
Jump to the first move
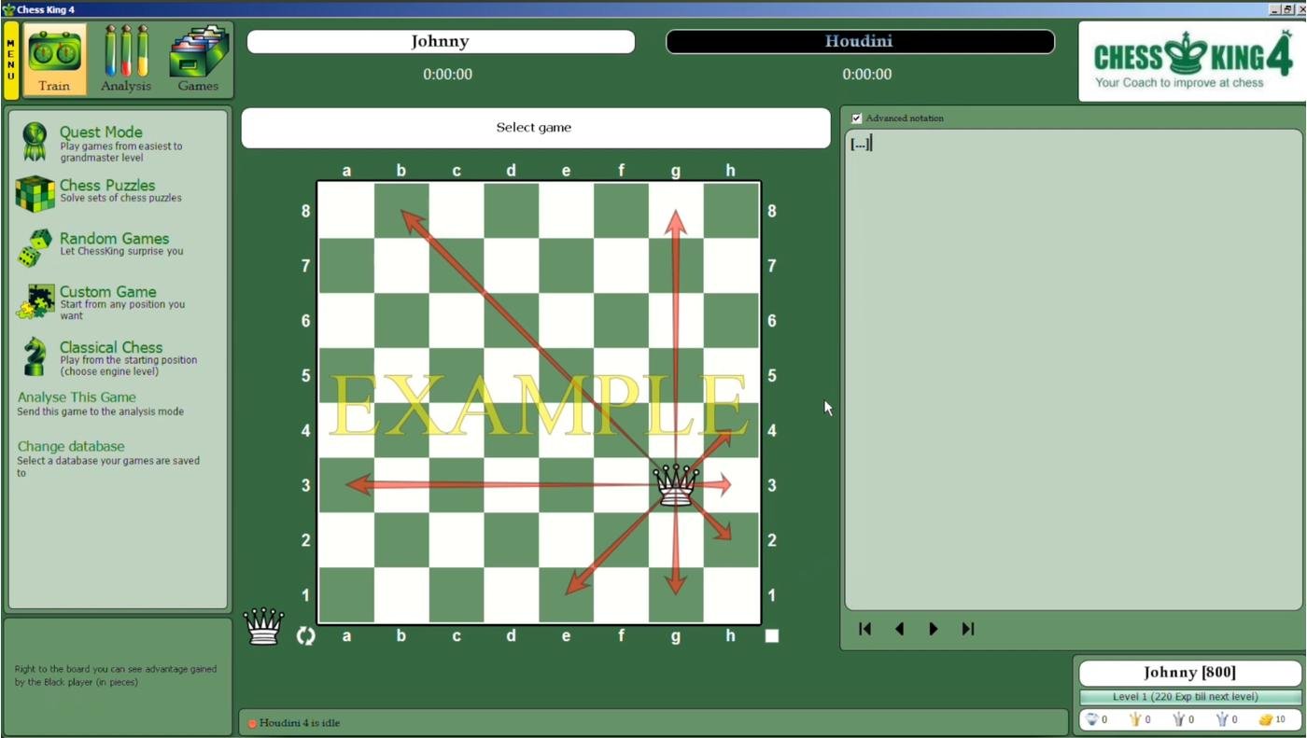pos(865,629)
